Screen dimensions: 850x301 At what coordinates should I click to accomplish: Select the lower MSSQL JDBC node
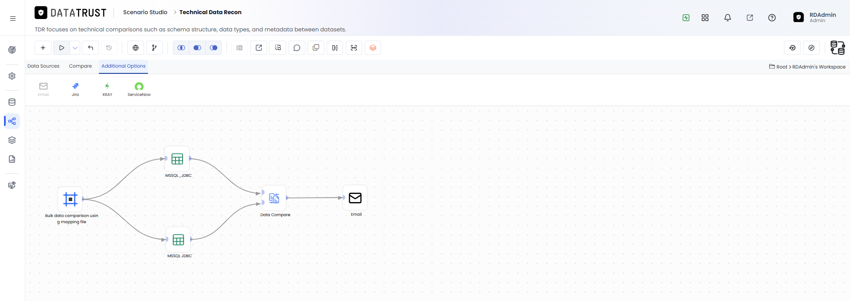pos(178,240)
